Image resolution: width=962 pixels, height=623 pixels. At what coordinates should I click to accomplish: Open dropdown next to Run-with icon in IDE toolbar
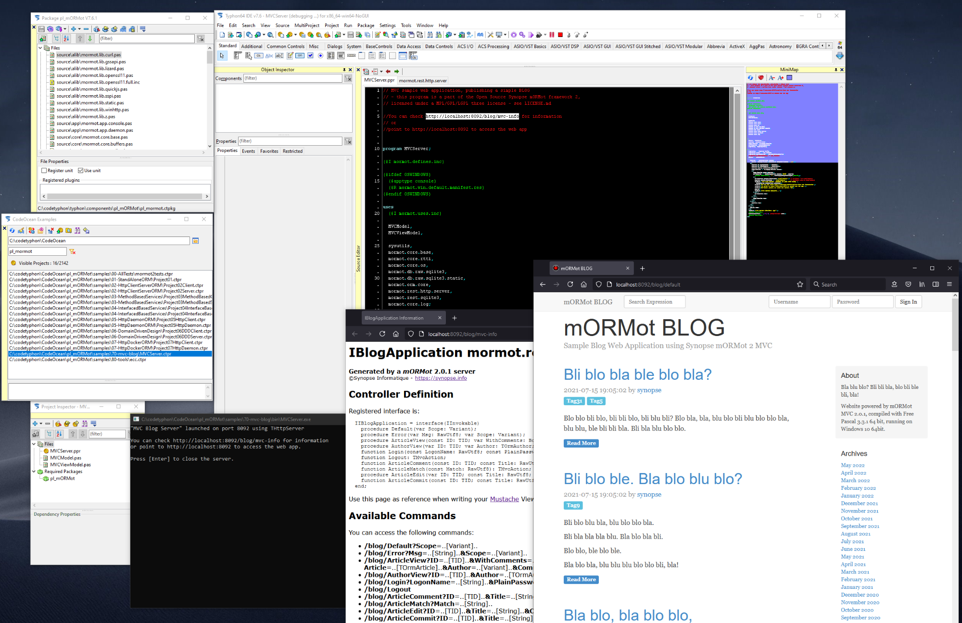545,35
